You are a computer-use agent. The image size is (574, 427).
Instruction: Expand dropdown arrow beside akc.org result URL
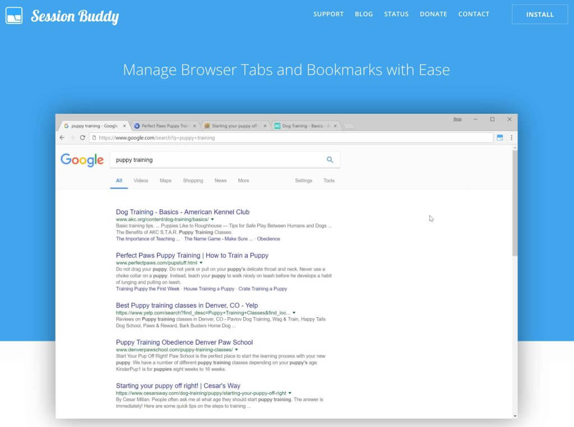[212, 220]
